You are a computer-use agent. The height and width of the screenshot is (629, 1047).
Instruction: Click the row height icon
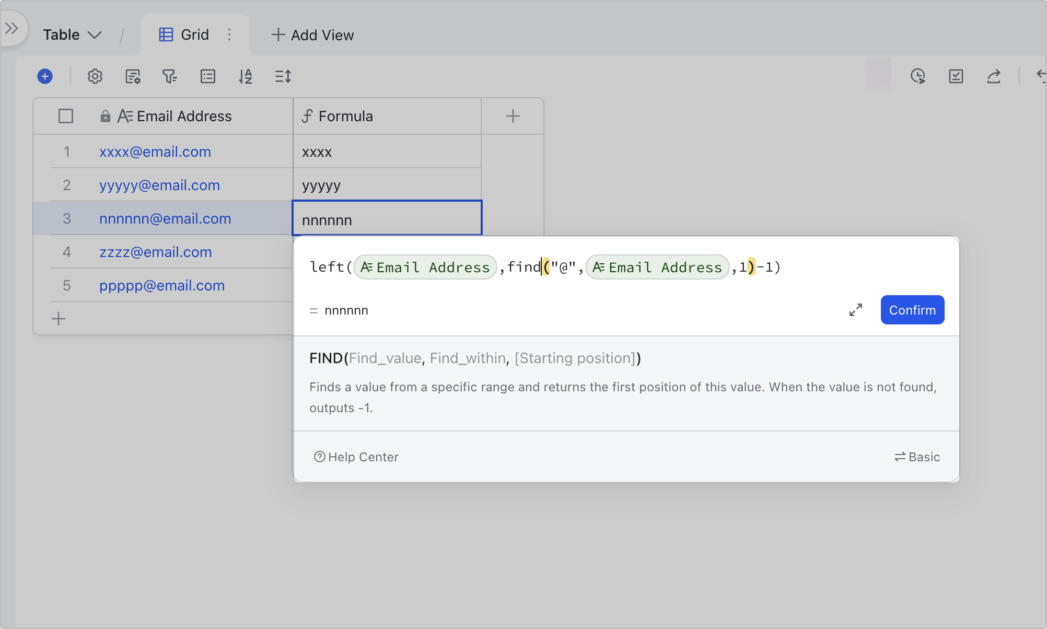pyautogui.click(x=283, y=77)
